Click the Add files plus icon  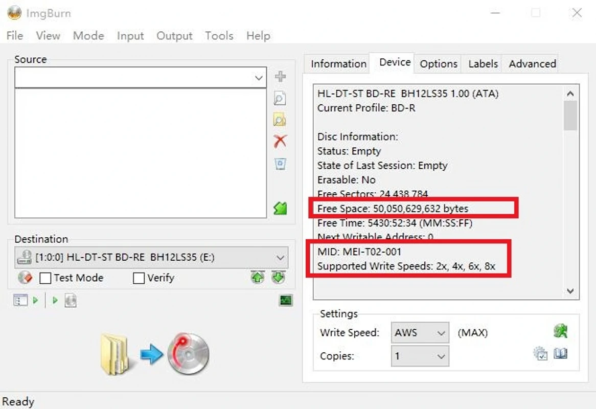click(x=280, y=77)
